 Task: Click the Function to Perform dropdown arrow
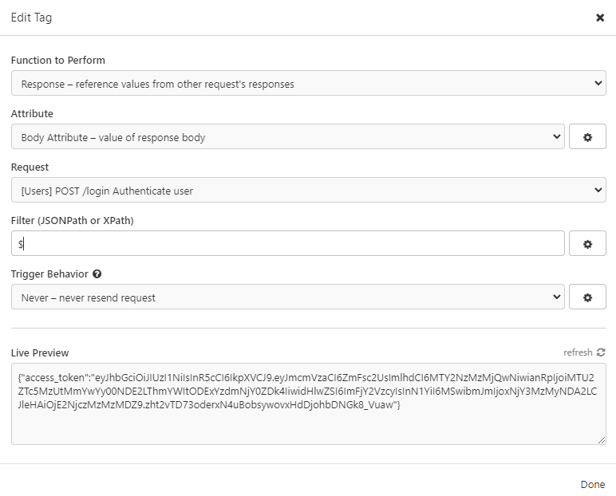(598, 83)
